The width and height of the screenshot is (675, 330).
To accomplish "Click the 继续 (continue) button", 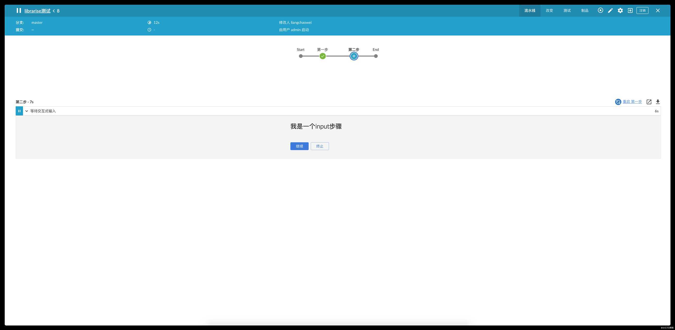I will 299,146.
